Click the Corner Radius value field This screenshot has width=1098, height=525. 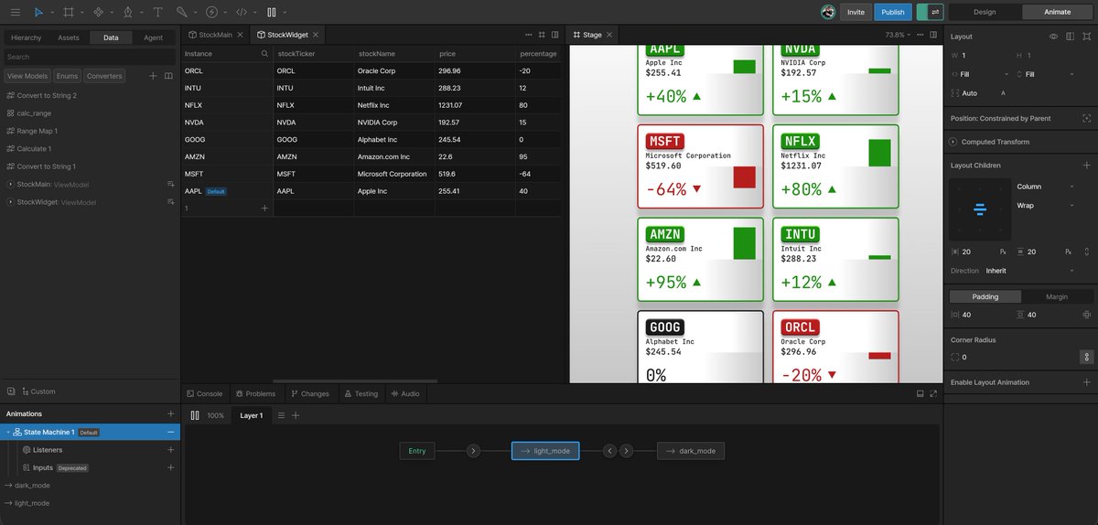point(1011,358)
